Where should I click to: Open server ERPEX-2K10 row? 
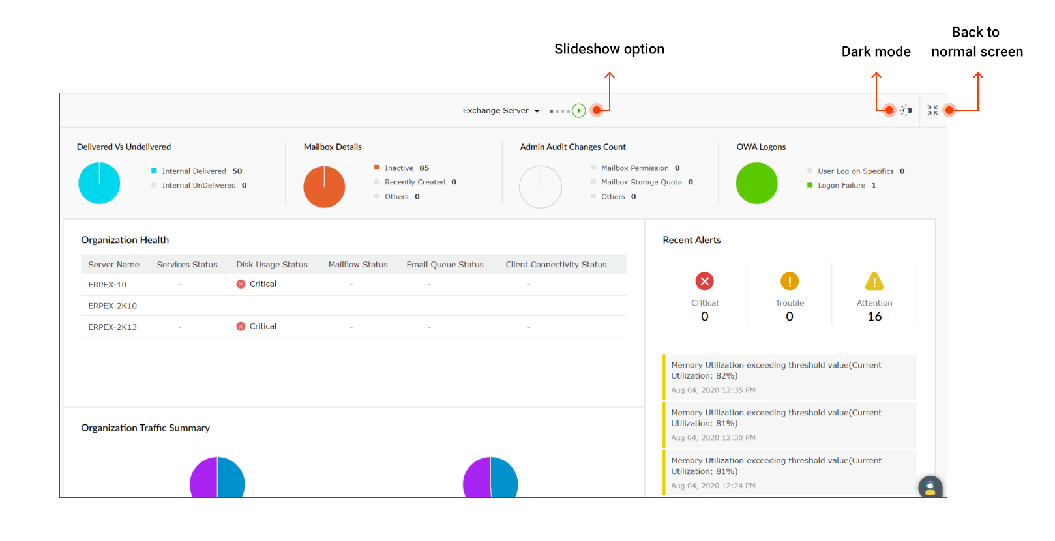pyautogui.click(x=353, y=306)
